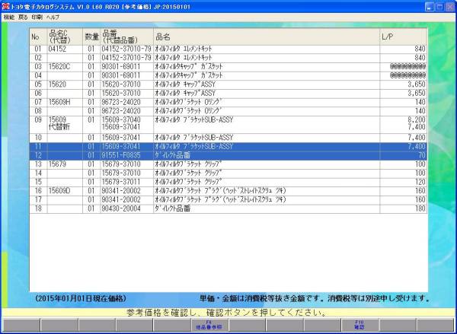Click the masked price in row 03

coord(407,67)
